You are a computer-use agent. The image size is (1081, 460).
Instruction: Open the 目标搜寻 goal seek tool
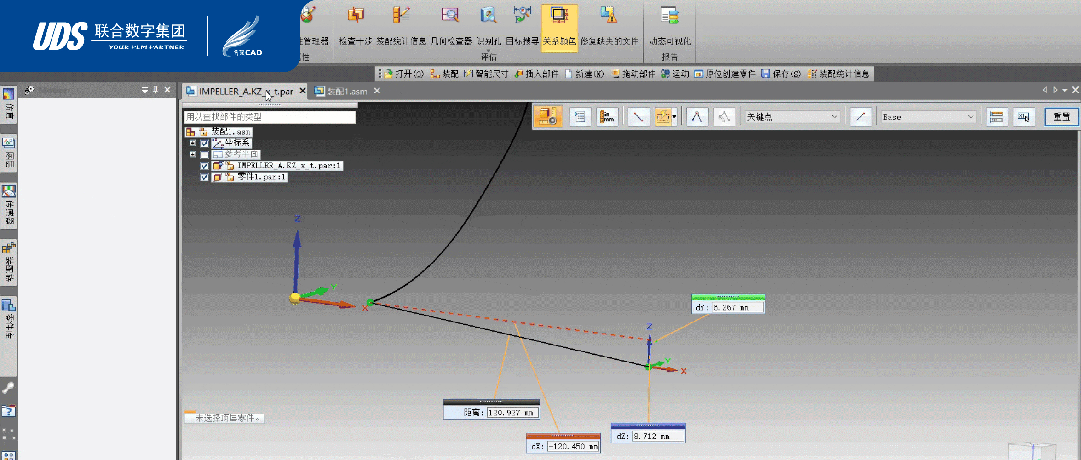522,27
